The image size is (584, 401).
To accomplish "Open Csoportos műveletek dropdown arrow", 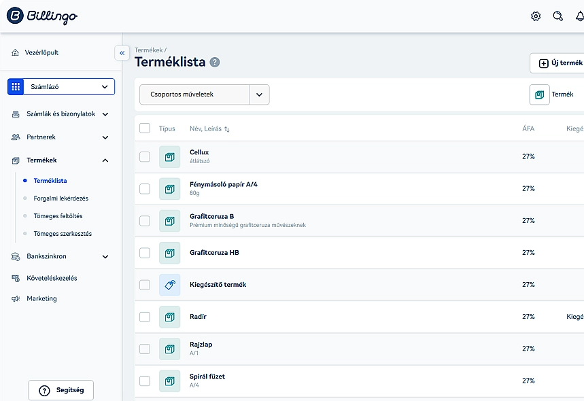I will click(x=259, y=94).
